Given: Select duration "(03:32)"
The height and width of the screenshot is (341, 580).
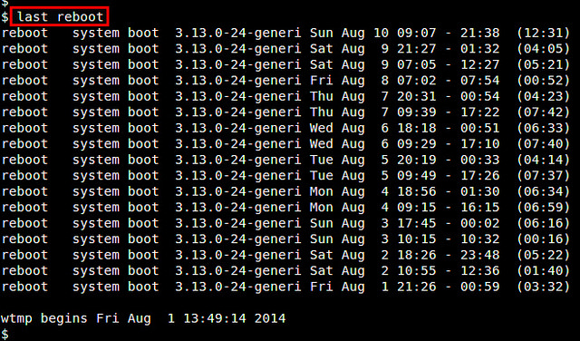Looking at the screenshot, I should [543, 287].
